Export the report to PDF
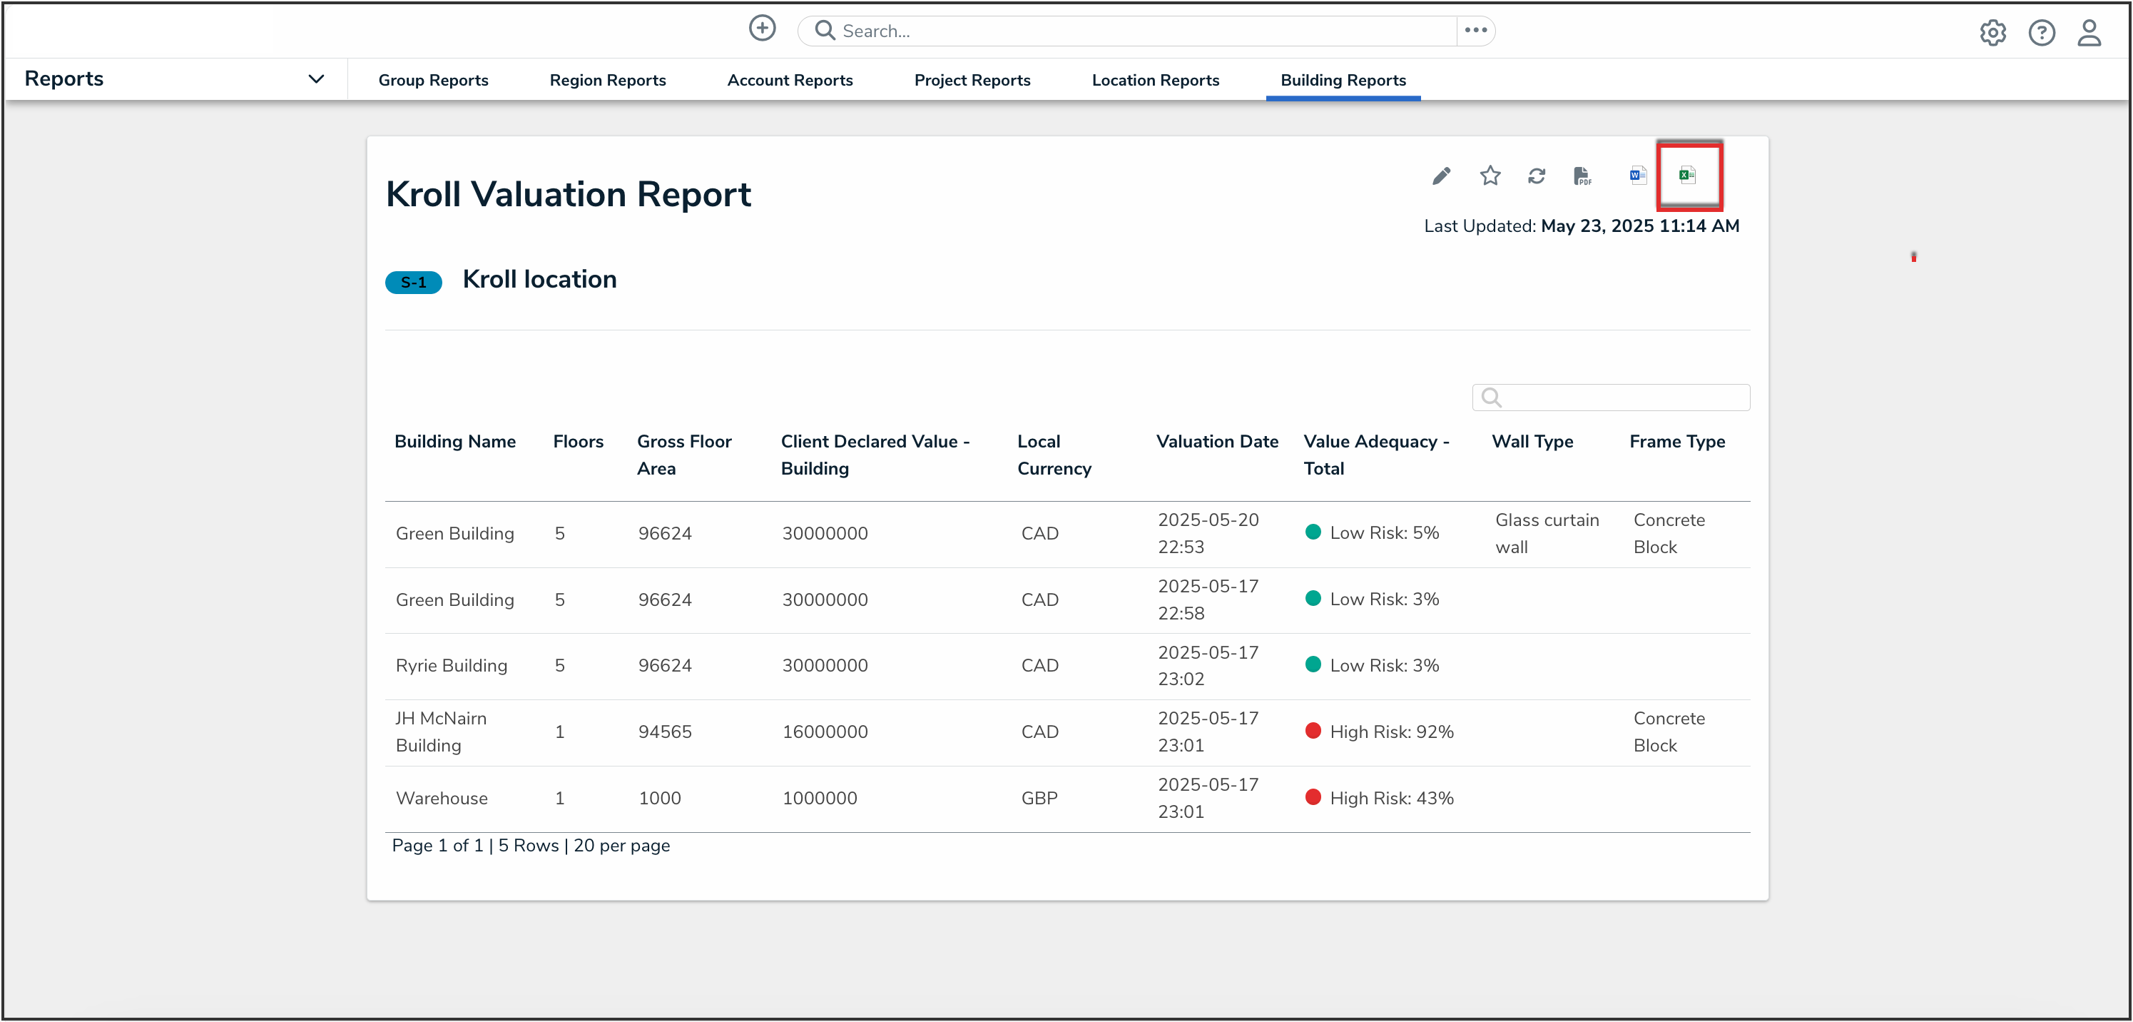 point(1582,176)
